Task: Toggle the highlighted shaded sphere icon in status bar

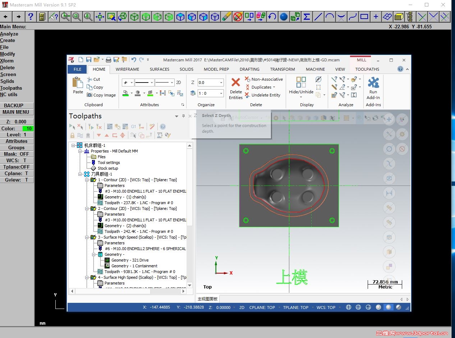Action: tap(389, 307)
